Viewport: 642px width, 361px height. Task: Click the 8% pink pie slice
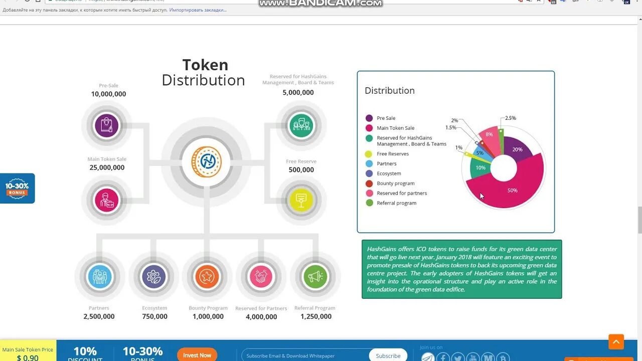point(490,135)
